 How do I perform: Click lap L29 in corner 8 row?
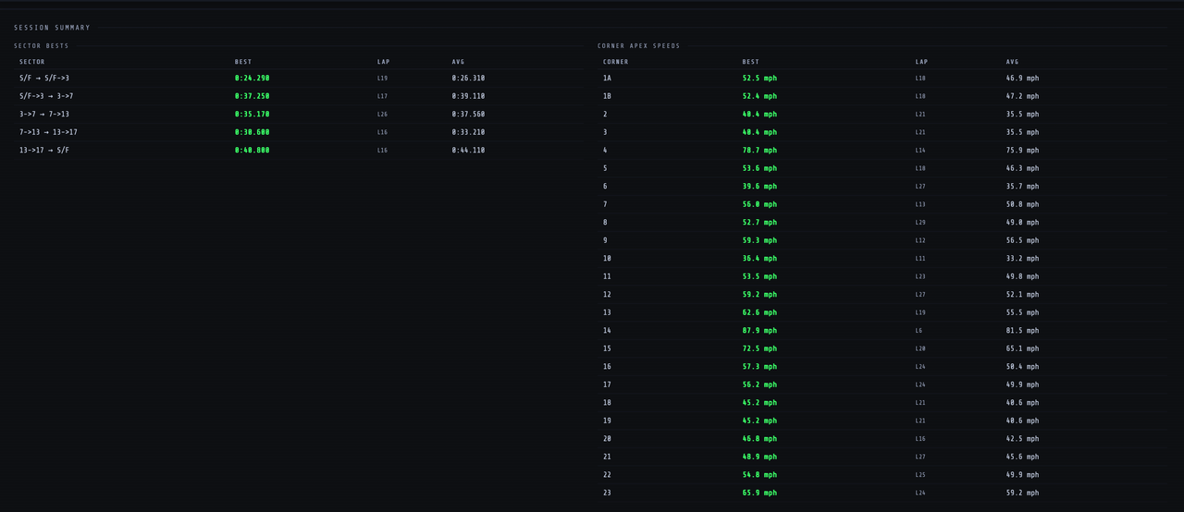click(x=920, y=223)
